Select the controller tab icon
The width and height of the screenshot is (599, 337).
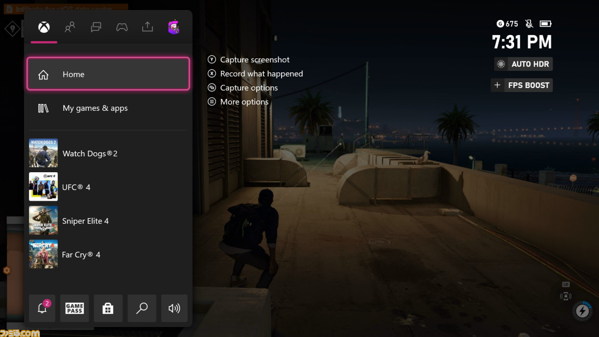pyautogui.click(x=122, y=27)
